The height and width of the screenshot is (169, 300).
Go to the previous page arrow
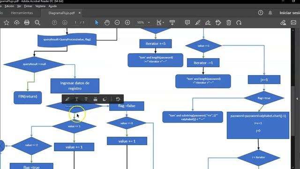[x=54, y=23]
